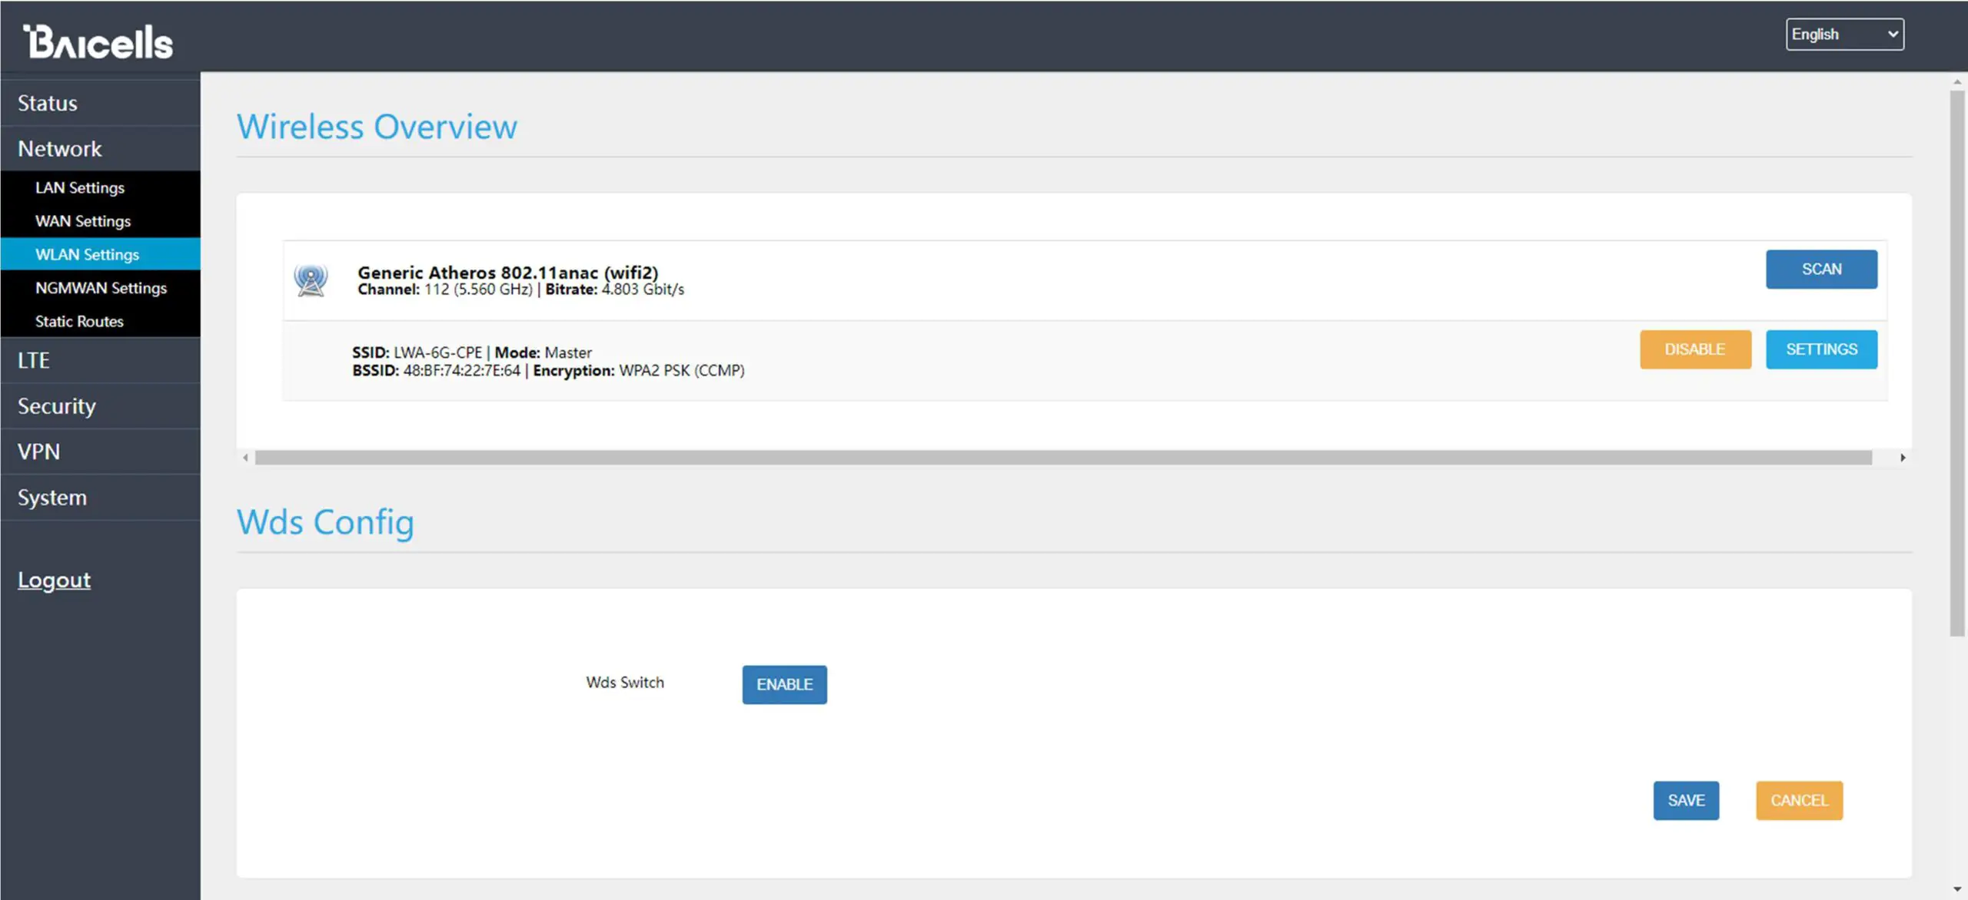This screenshot has width=1968, height=900.
Task: Open WAN Settings submenu item
Action: tap(83, 221)
